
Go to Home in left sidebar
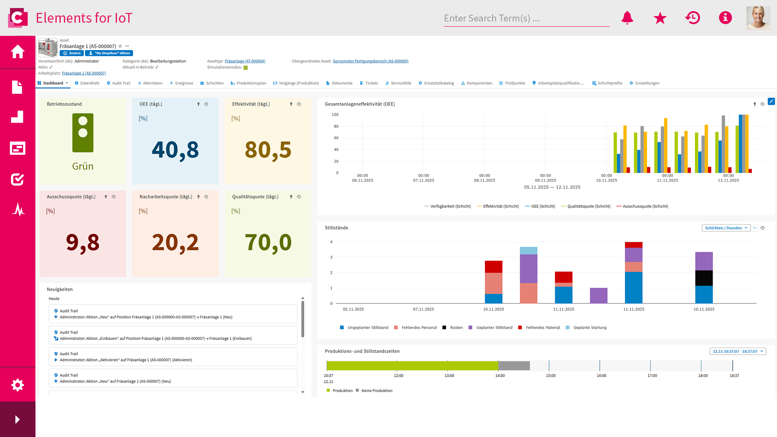pyautogui.click(x=17, y=52)
